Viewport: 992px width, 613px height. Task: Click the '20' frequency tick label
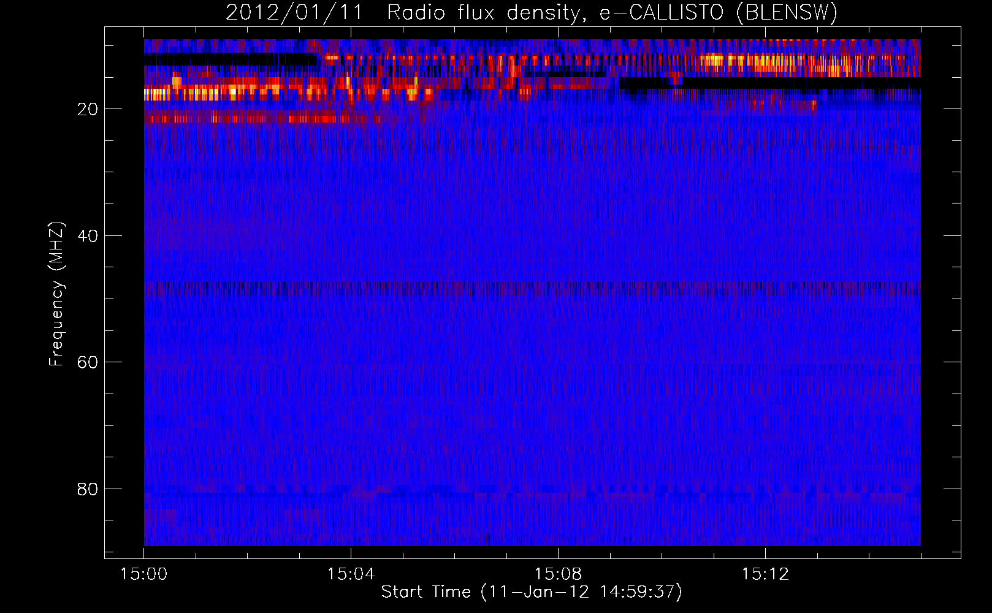click(88, 109)
